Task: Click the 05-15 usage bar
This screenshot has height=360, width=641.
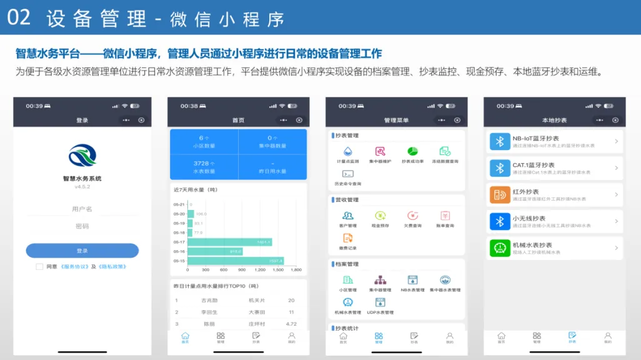Action: tap(236, 261)
